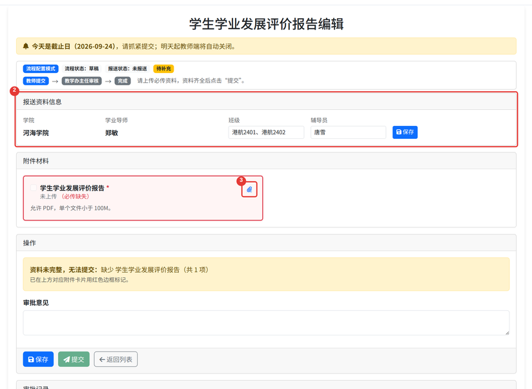Click the 河海学院 college value
532x389 pixels.
[36, 133]
